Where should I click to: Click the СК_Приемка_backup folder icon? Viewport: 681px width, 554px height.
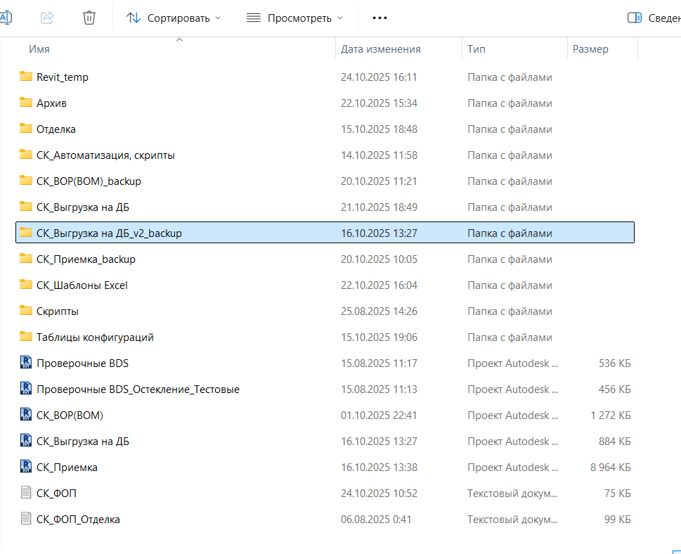tap(26, 259)
